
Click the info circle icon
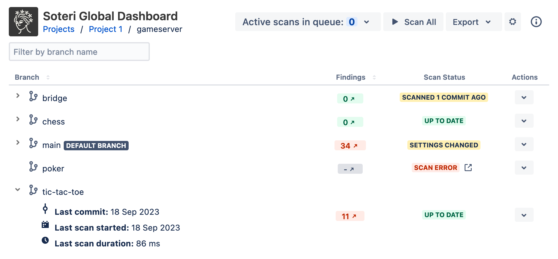coord(536,22)
